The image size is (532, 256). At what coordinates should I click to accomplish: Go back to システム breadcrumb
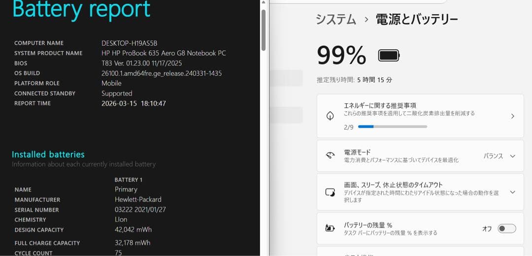click(336, 19)
